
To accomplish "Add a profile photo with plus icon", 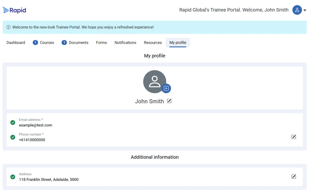I will pos(166,88).
